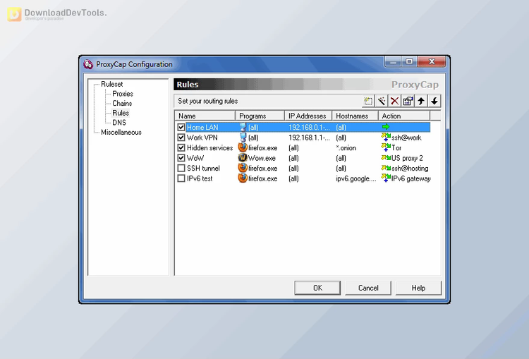
Task: Click the Action column header
Action: (404, 116)
